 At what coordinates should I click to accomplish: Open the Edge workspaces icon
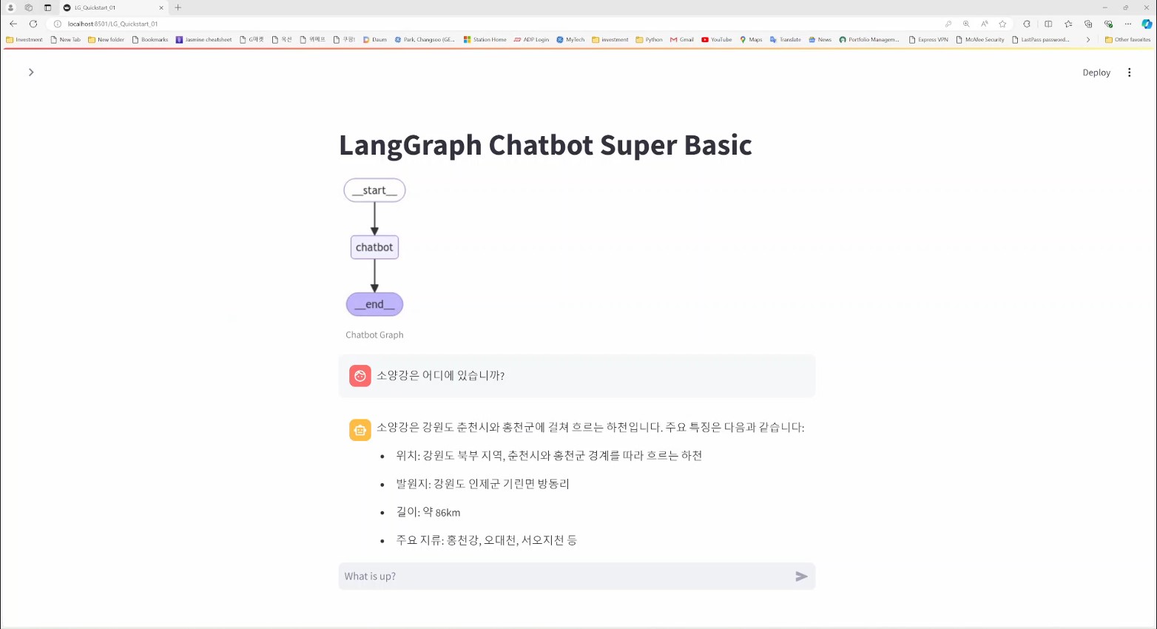coord(29,7)
